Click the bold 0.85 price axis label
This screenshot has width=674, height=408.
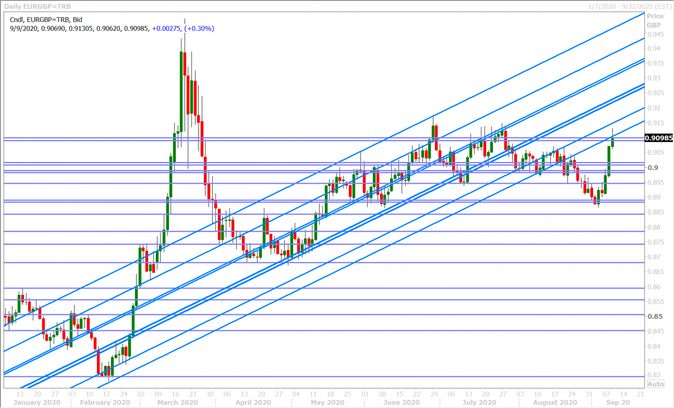[655, 316]
